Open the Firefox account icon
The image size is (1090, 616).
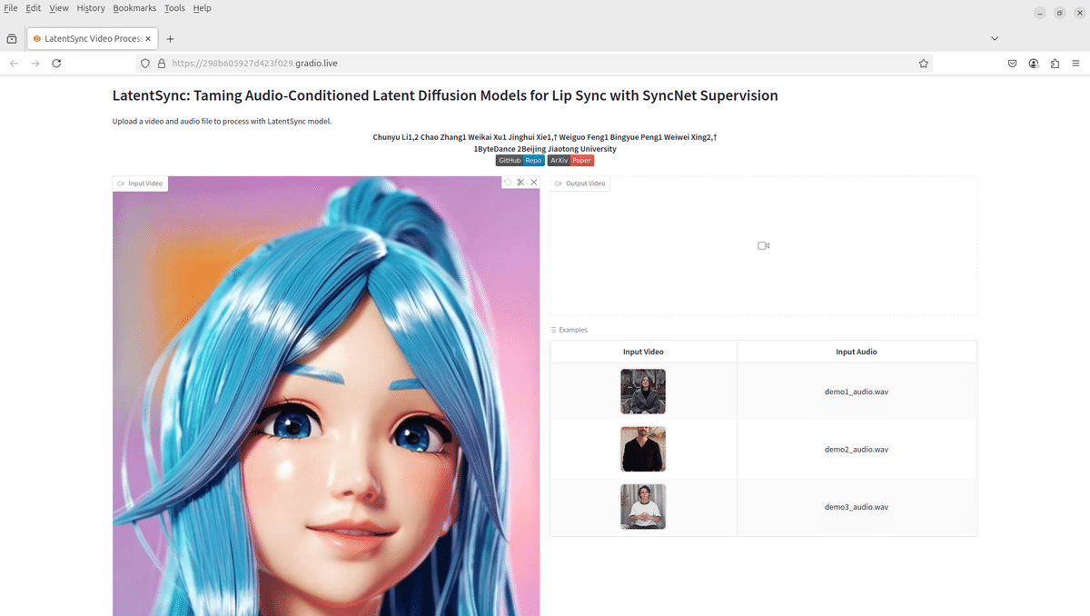(1033, 63)
